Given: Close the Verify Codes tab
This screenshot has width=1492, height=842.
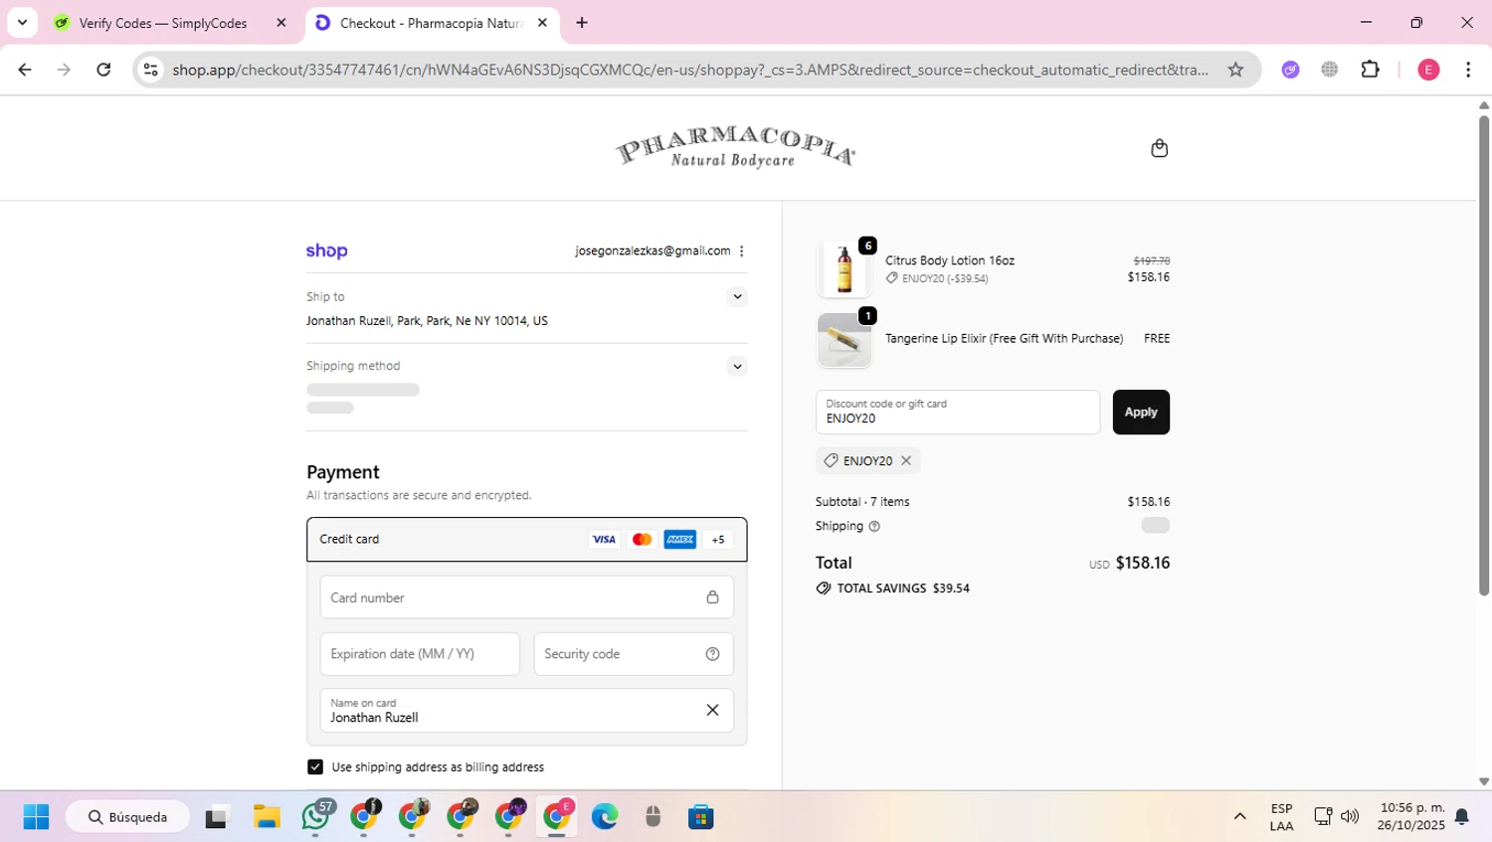Looking at the screenshot, I should [281, 23].
